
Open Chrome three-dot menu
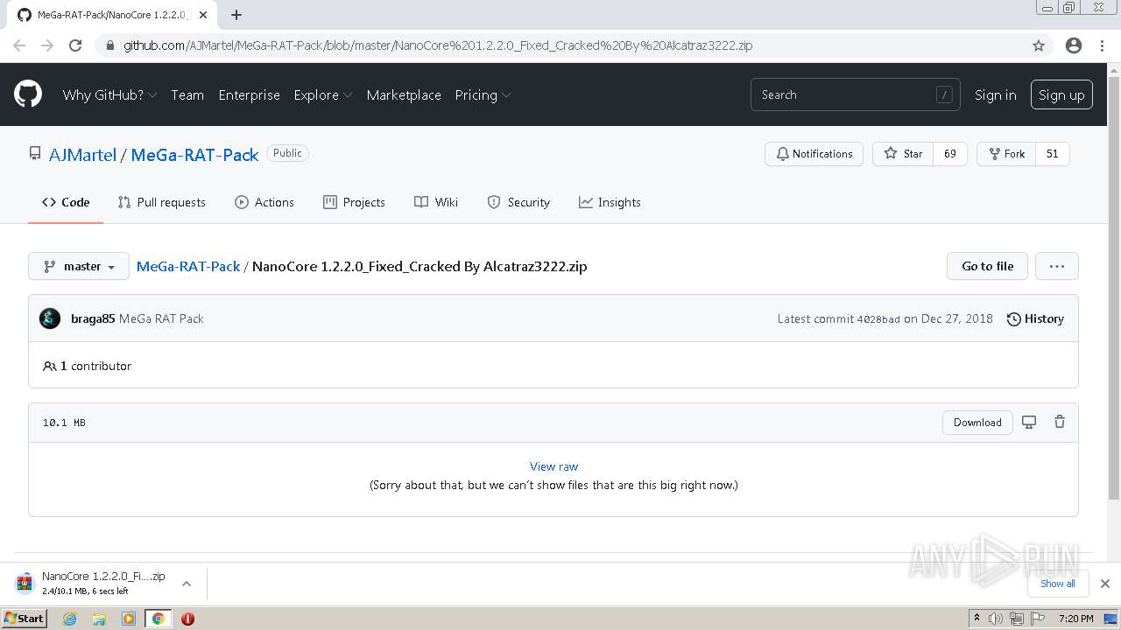tap(1102, 45)
